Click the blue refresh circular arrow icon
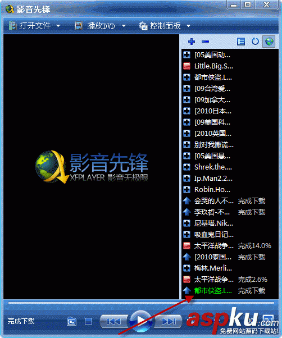Image resolution: width=282 pixels, height=338 pixels. click(255, 41)
